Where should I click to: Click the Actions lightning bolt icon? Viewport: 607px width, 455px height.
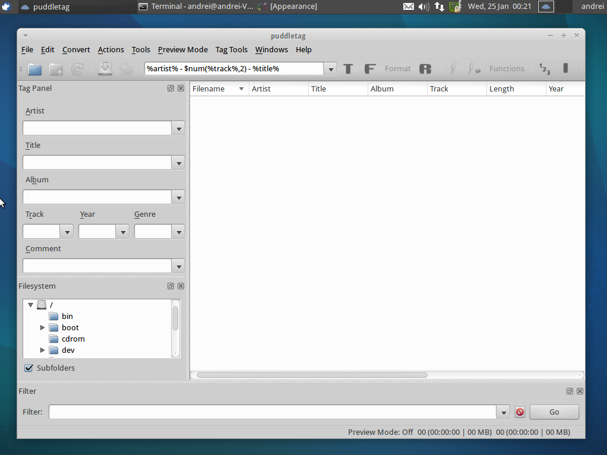point(453,69)
